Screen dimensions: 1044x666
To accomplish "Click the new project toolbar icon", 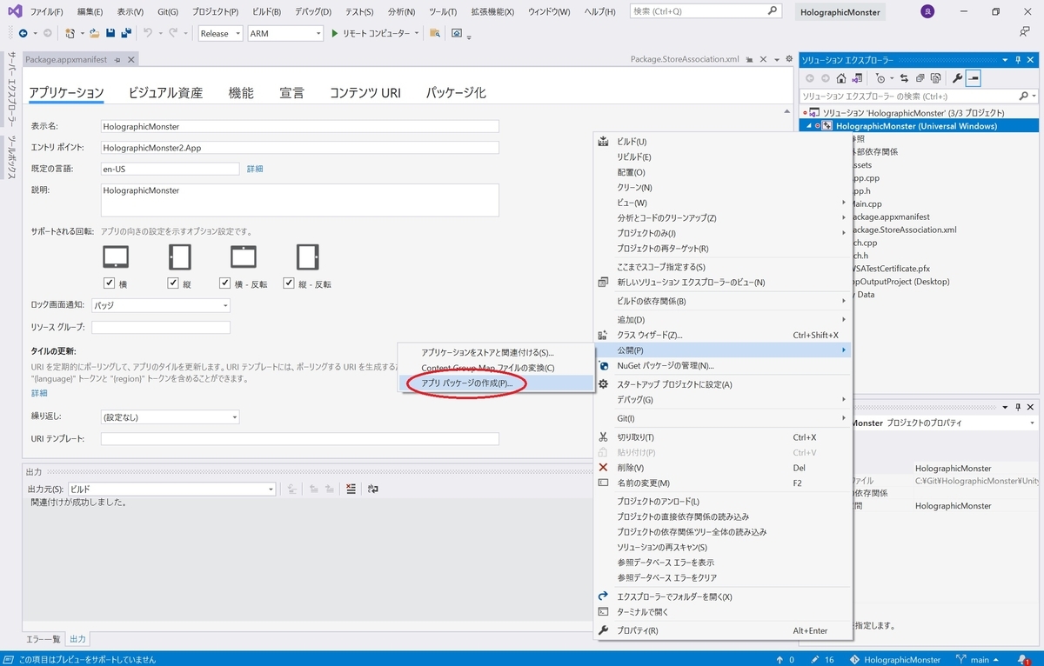I will (69, 33).
